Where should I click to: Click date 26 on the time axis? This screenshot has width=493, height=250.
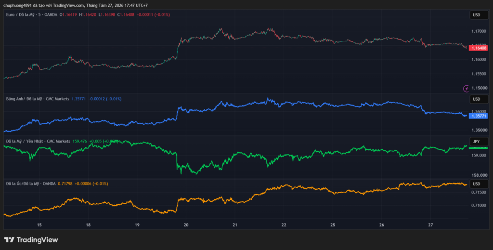coord(382,225)
